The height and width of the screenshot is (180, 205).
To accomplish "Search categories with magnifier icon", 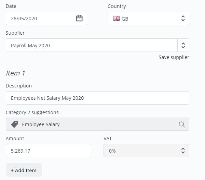I will pyautogui.click(x=182, y=124).
